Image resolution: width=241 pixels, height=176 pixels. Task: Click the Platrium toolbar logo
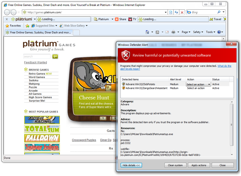coord(22,19)
